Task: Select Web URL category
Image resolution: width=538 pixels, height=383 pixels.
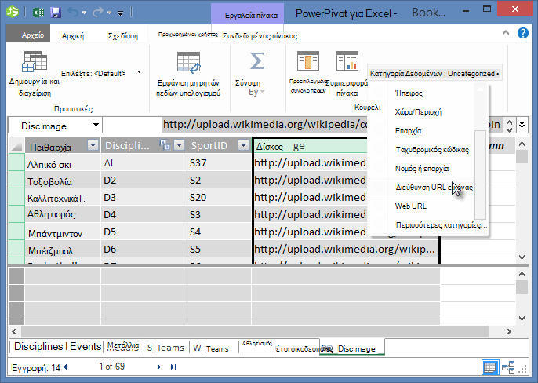Action: [411, 206]
